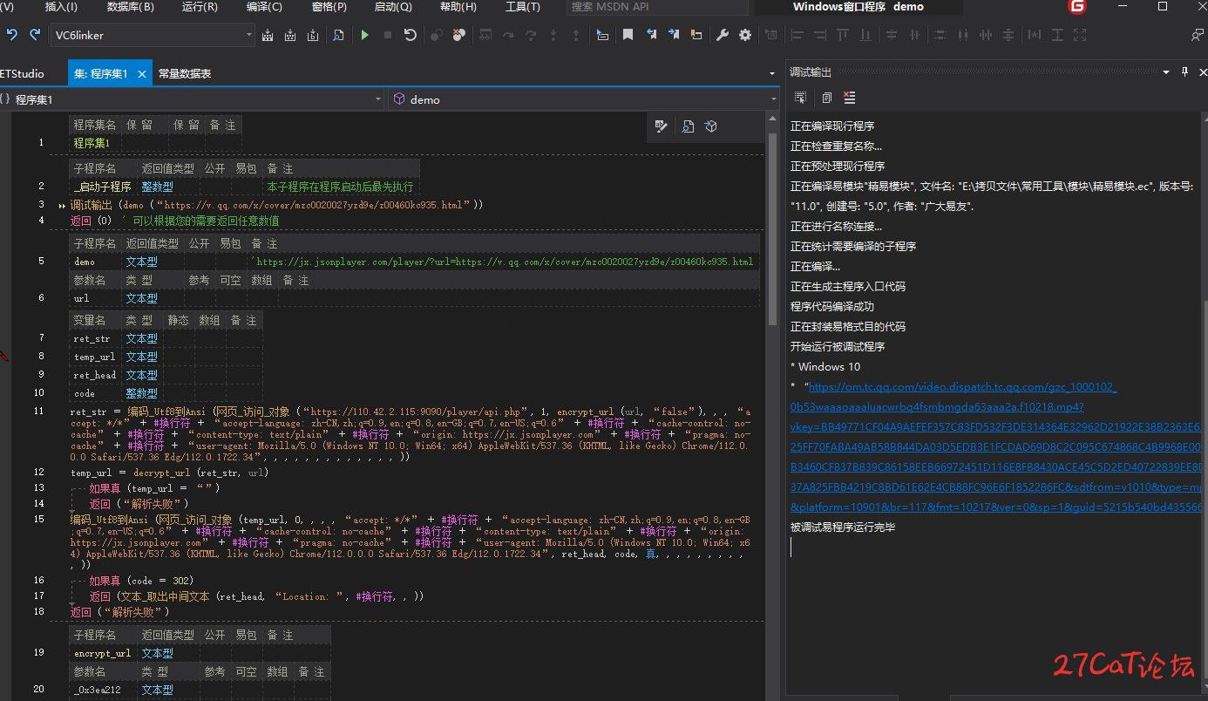Click the clear bookmarks icon beside the wrench
The height and width of the screenshot is (701, 1208).
[696, 36]
